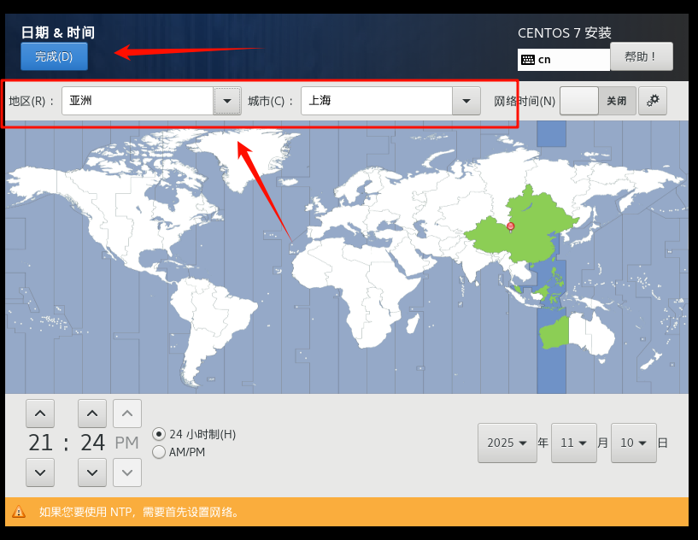Expand the 地区 region dropdown showing 亚洲
The height and width of the screenshot is (540, 698).
pyautogui.click(x=226, y=100)
